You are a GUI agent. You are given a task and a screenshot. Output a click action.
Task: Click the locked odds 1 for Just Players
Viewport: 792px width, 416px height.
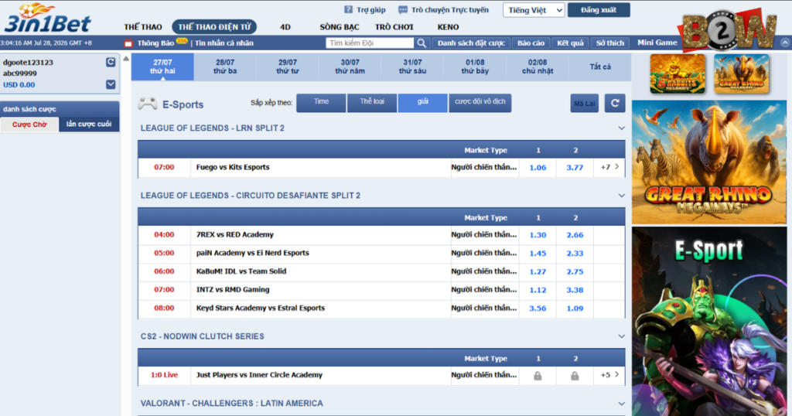click(538, 376)
